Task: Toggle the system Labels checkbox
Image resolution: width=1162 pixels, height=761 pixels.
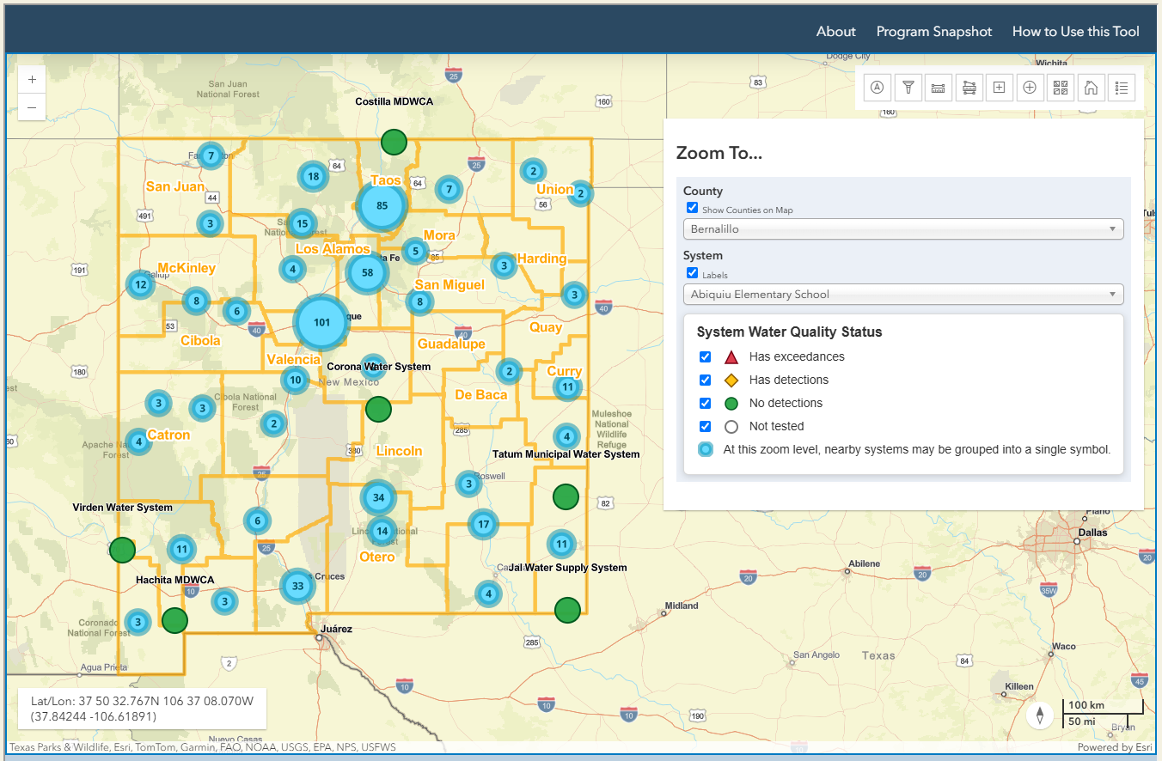Action: coord(692,273)
